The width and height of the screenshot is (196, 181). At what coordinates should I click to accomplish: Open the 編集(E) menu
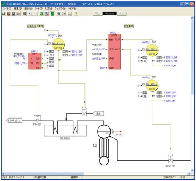(17, 9)
